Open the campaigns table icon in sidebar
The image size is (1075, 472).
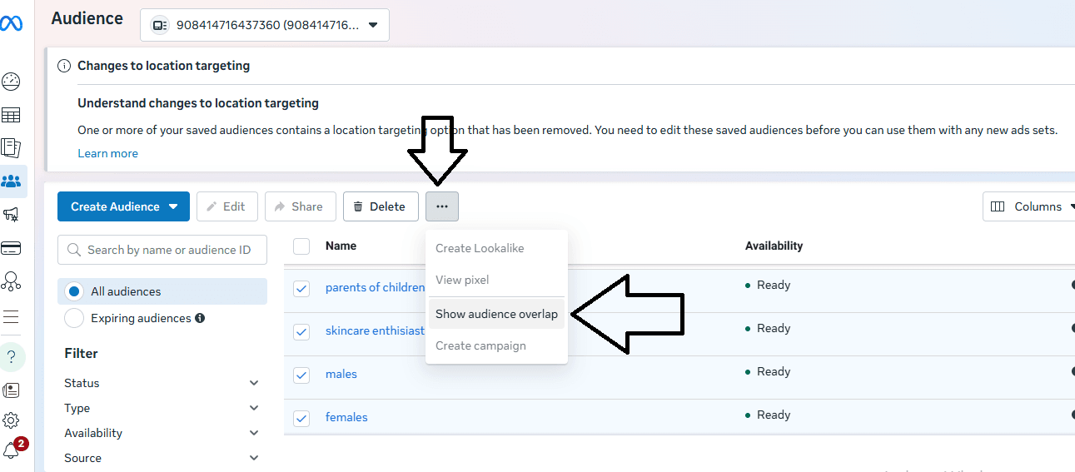point(12,115)
